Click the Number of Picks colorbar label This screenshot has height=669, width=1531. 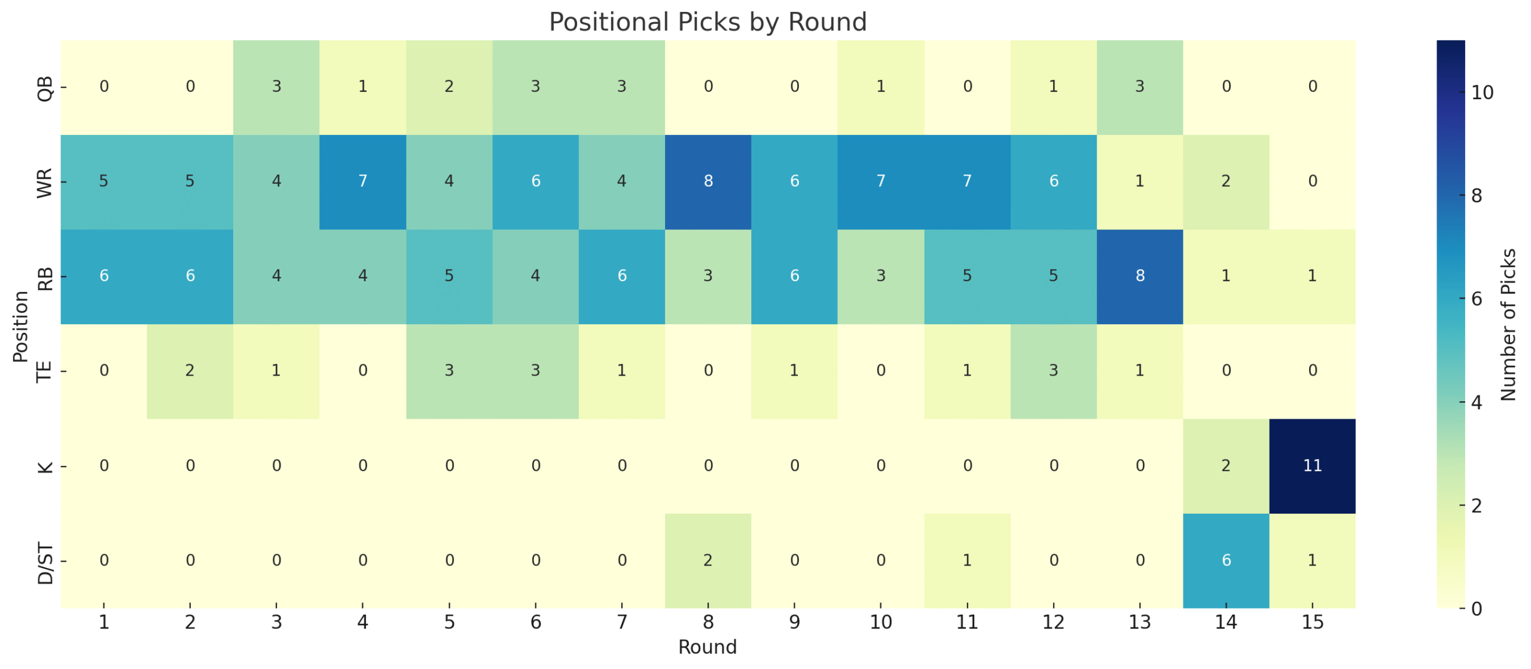[1508, 324]
